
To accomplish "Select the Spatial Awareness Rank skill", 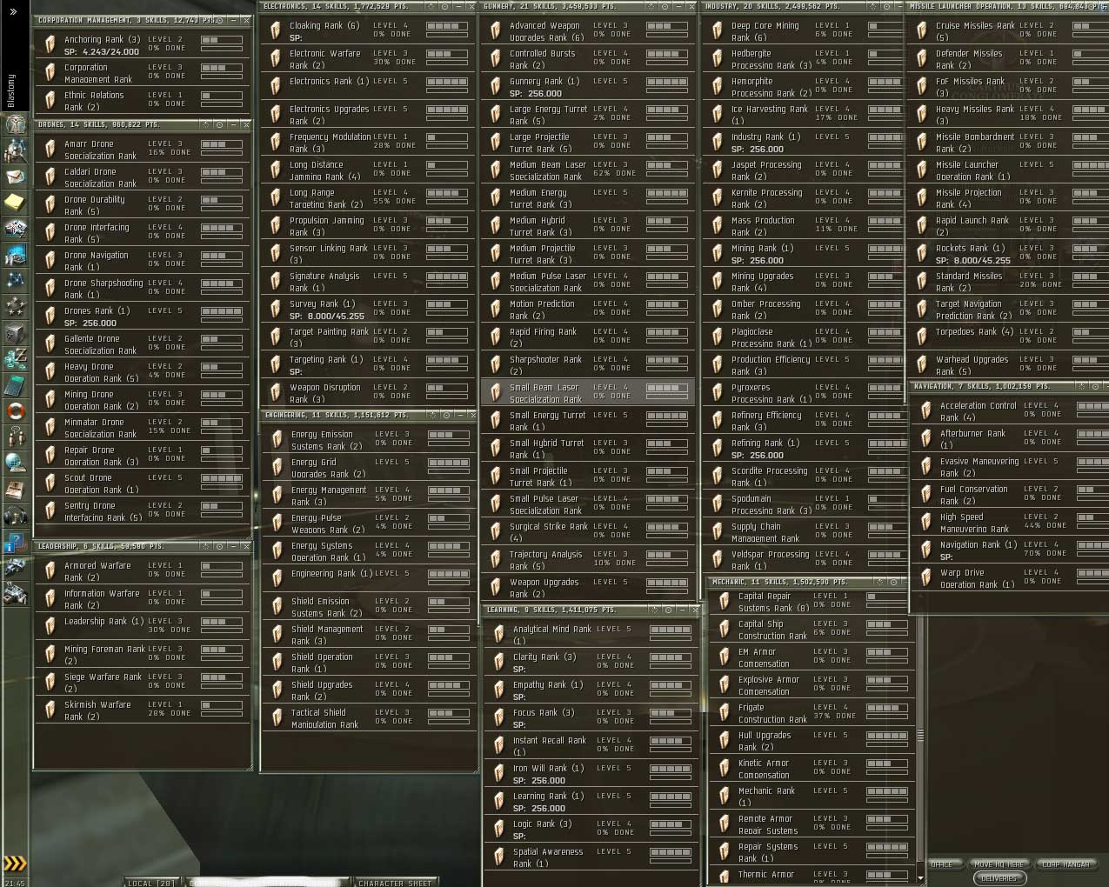I will 591,857.
